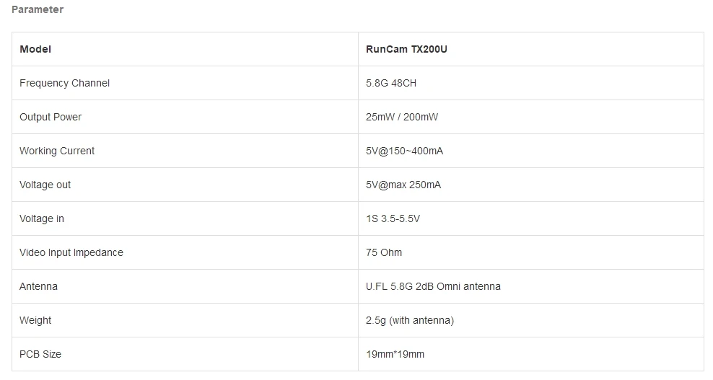Click the 5.8G 48CH value

pos(391,83)
